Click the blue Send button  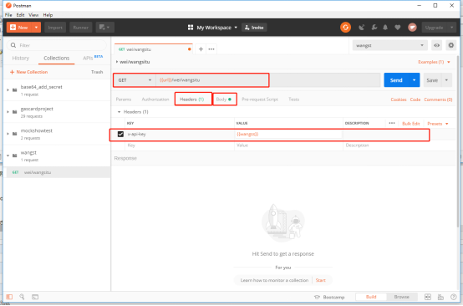(x=396, y=80)
